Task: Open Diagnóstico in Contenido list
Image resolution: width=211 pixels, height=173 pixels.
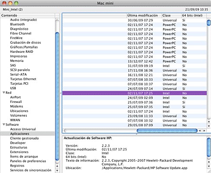Action: pos(19,29)
